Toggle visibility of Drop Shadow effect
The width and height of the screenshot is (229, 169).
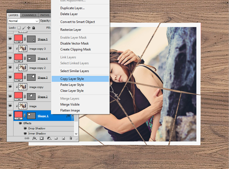[25, 129]
